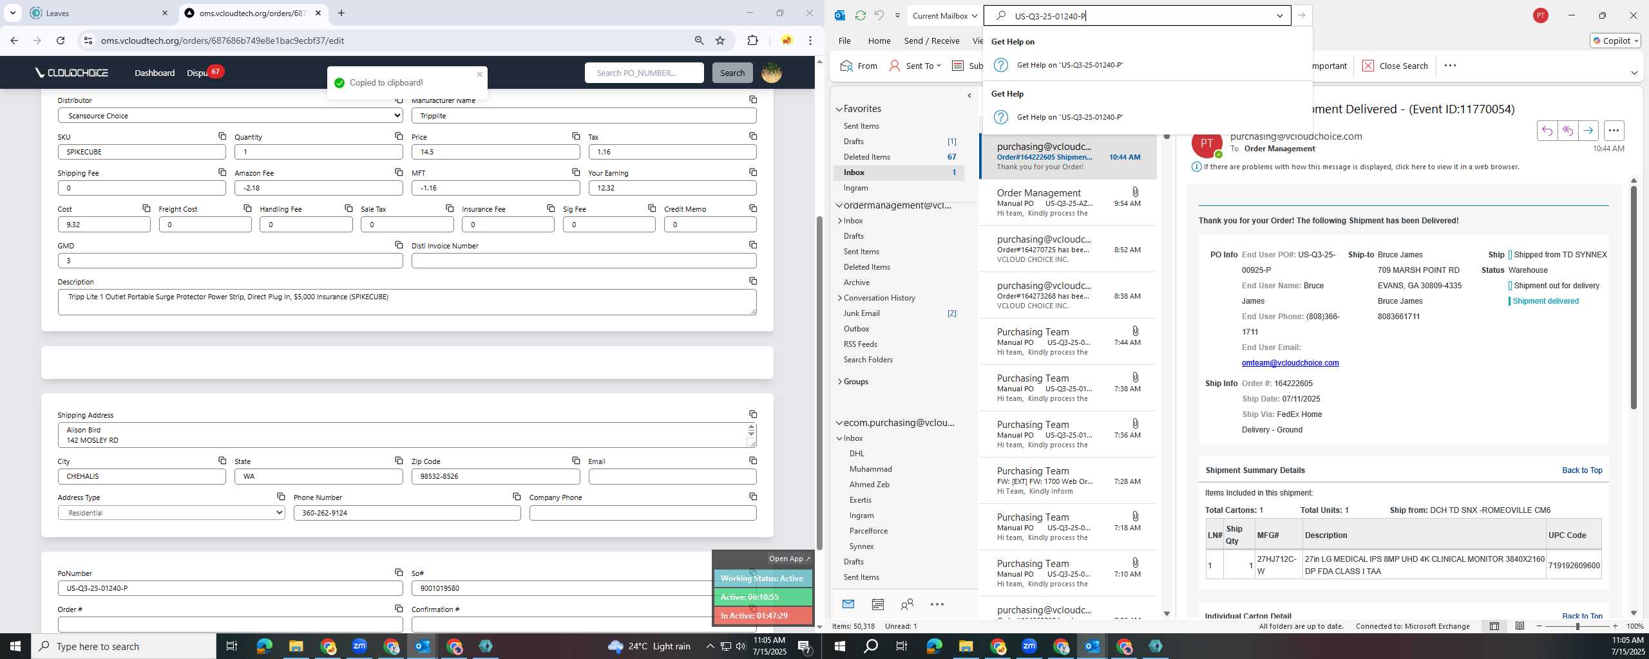This screenshot has height=659, width=1649.
Task: Click the Outlook Reply arrow icon
Action: pos(1547,131)
